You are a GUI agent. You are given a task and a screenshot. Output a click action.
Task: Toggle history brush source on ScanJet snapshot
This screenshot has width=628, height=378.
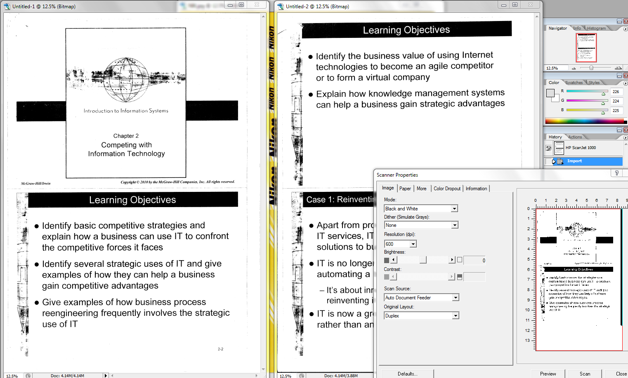[x=548, y=148]
